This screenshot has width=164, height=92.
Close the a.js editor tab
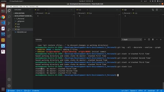point(46,10)
